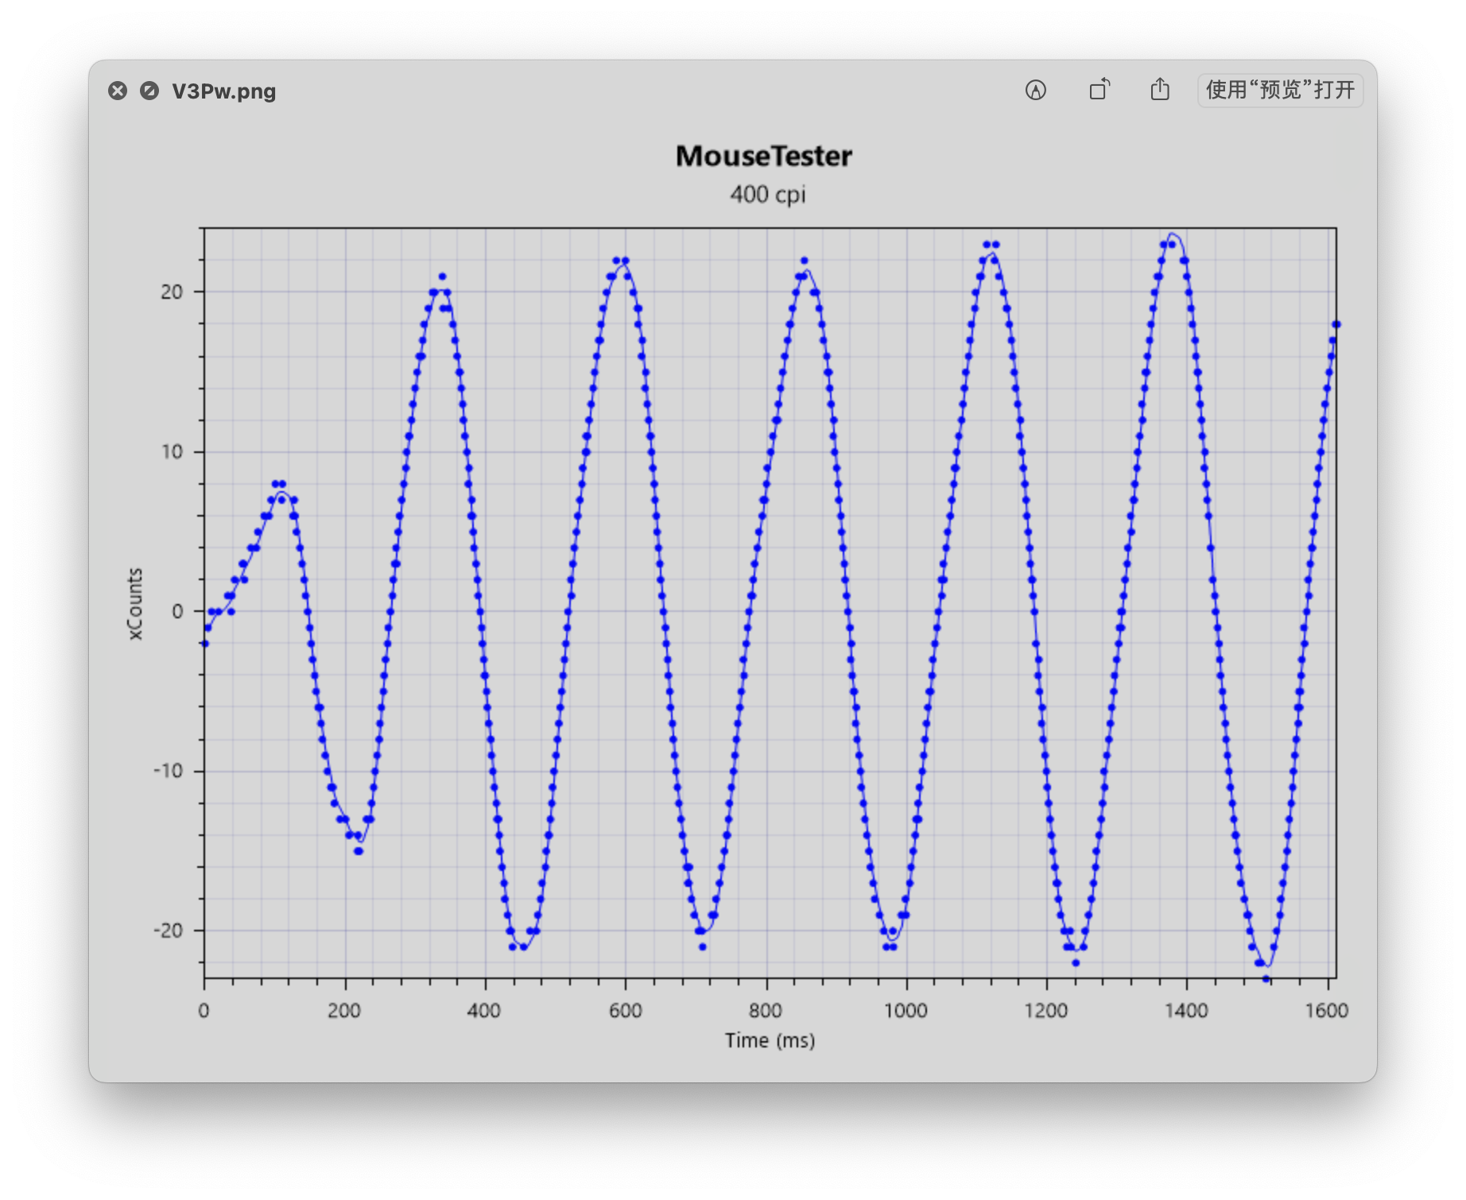Click the 400 cpi subtitle
The width and height of the screenshot is (1466, 1200).
click(x=767, y=195)
